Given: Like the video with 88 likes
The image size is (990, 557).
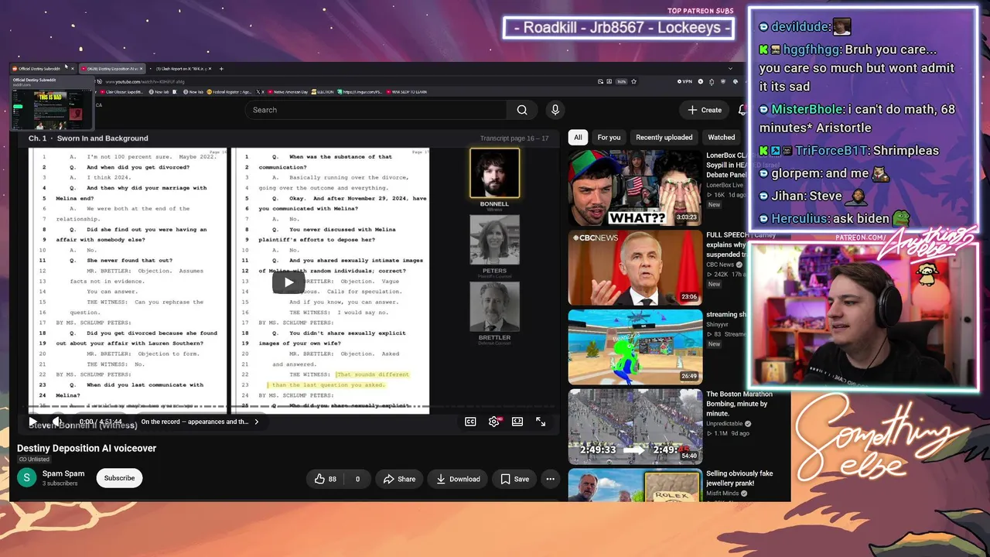Looking at the screenshot, I should point(325,479).
